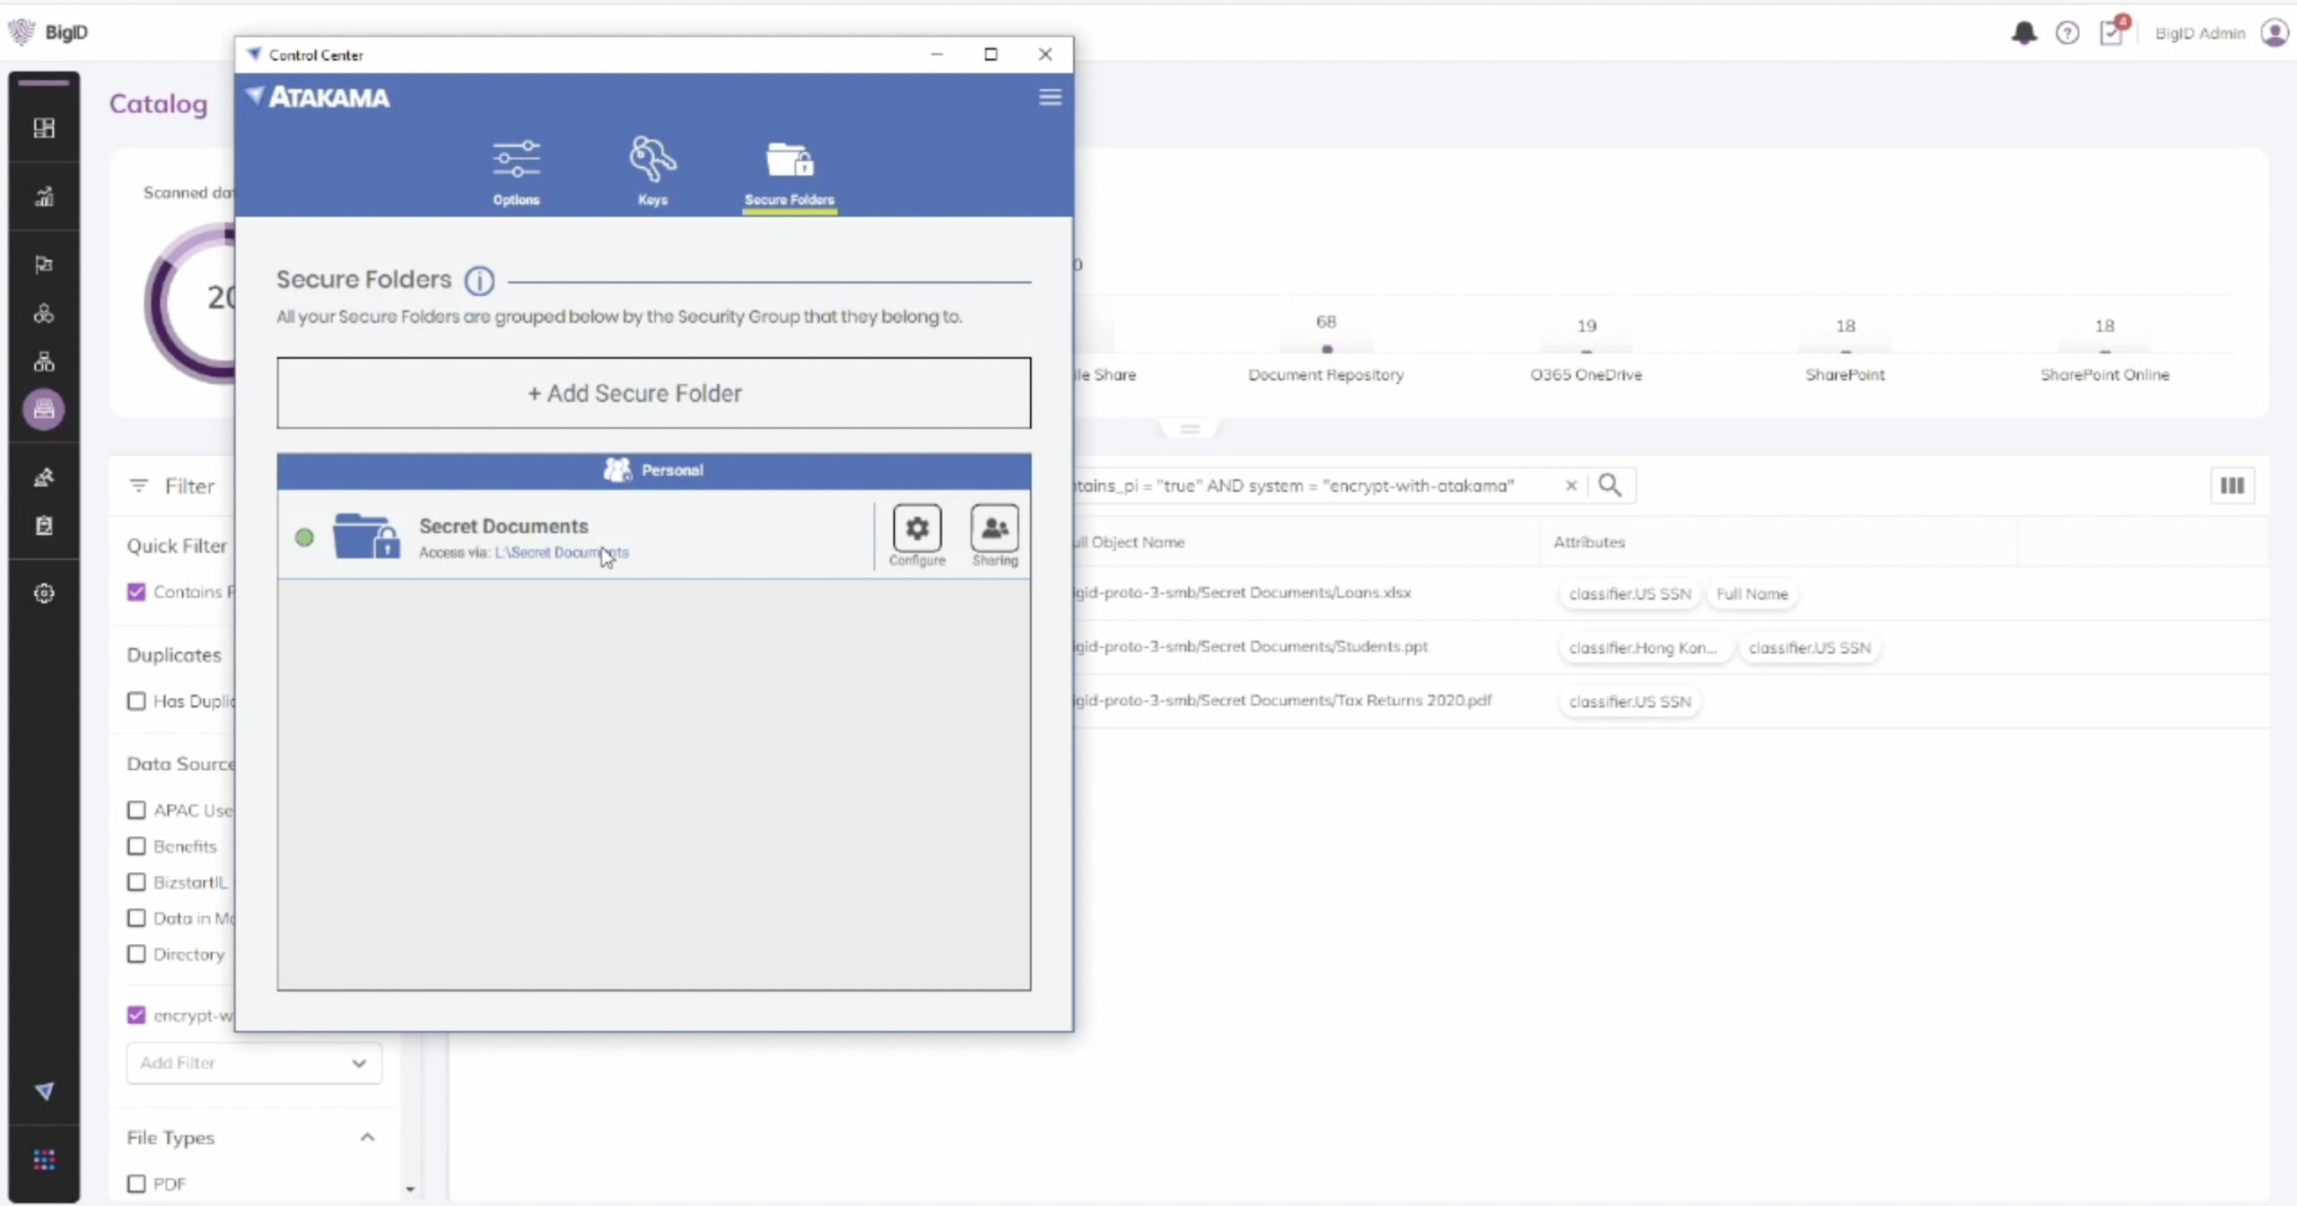Open the BigID Admin user menu
Image resolution: width=2297 pixels, height=1206 pixels.
click(x=2275, y=33)
